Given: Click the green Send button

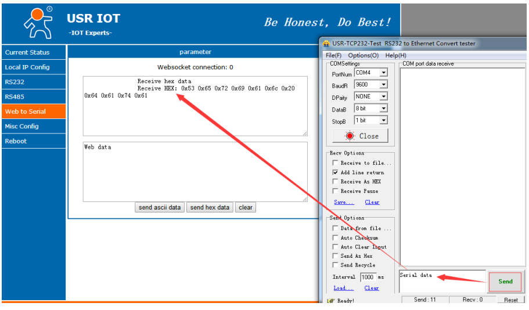Looking at the screenshot, I should [x=505, y=282].
